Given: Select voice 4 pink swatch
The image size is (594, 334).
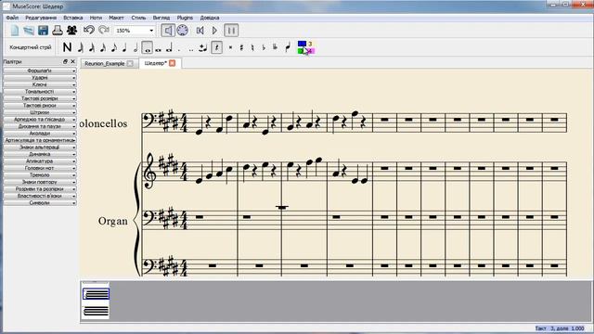Looking at the screenshot, I should coord(311,51).
